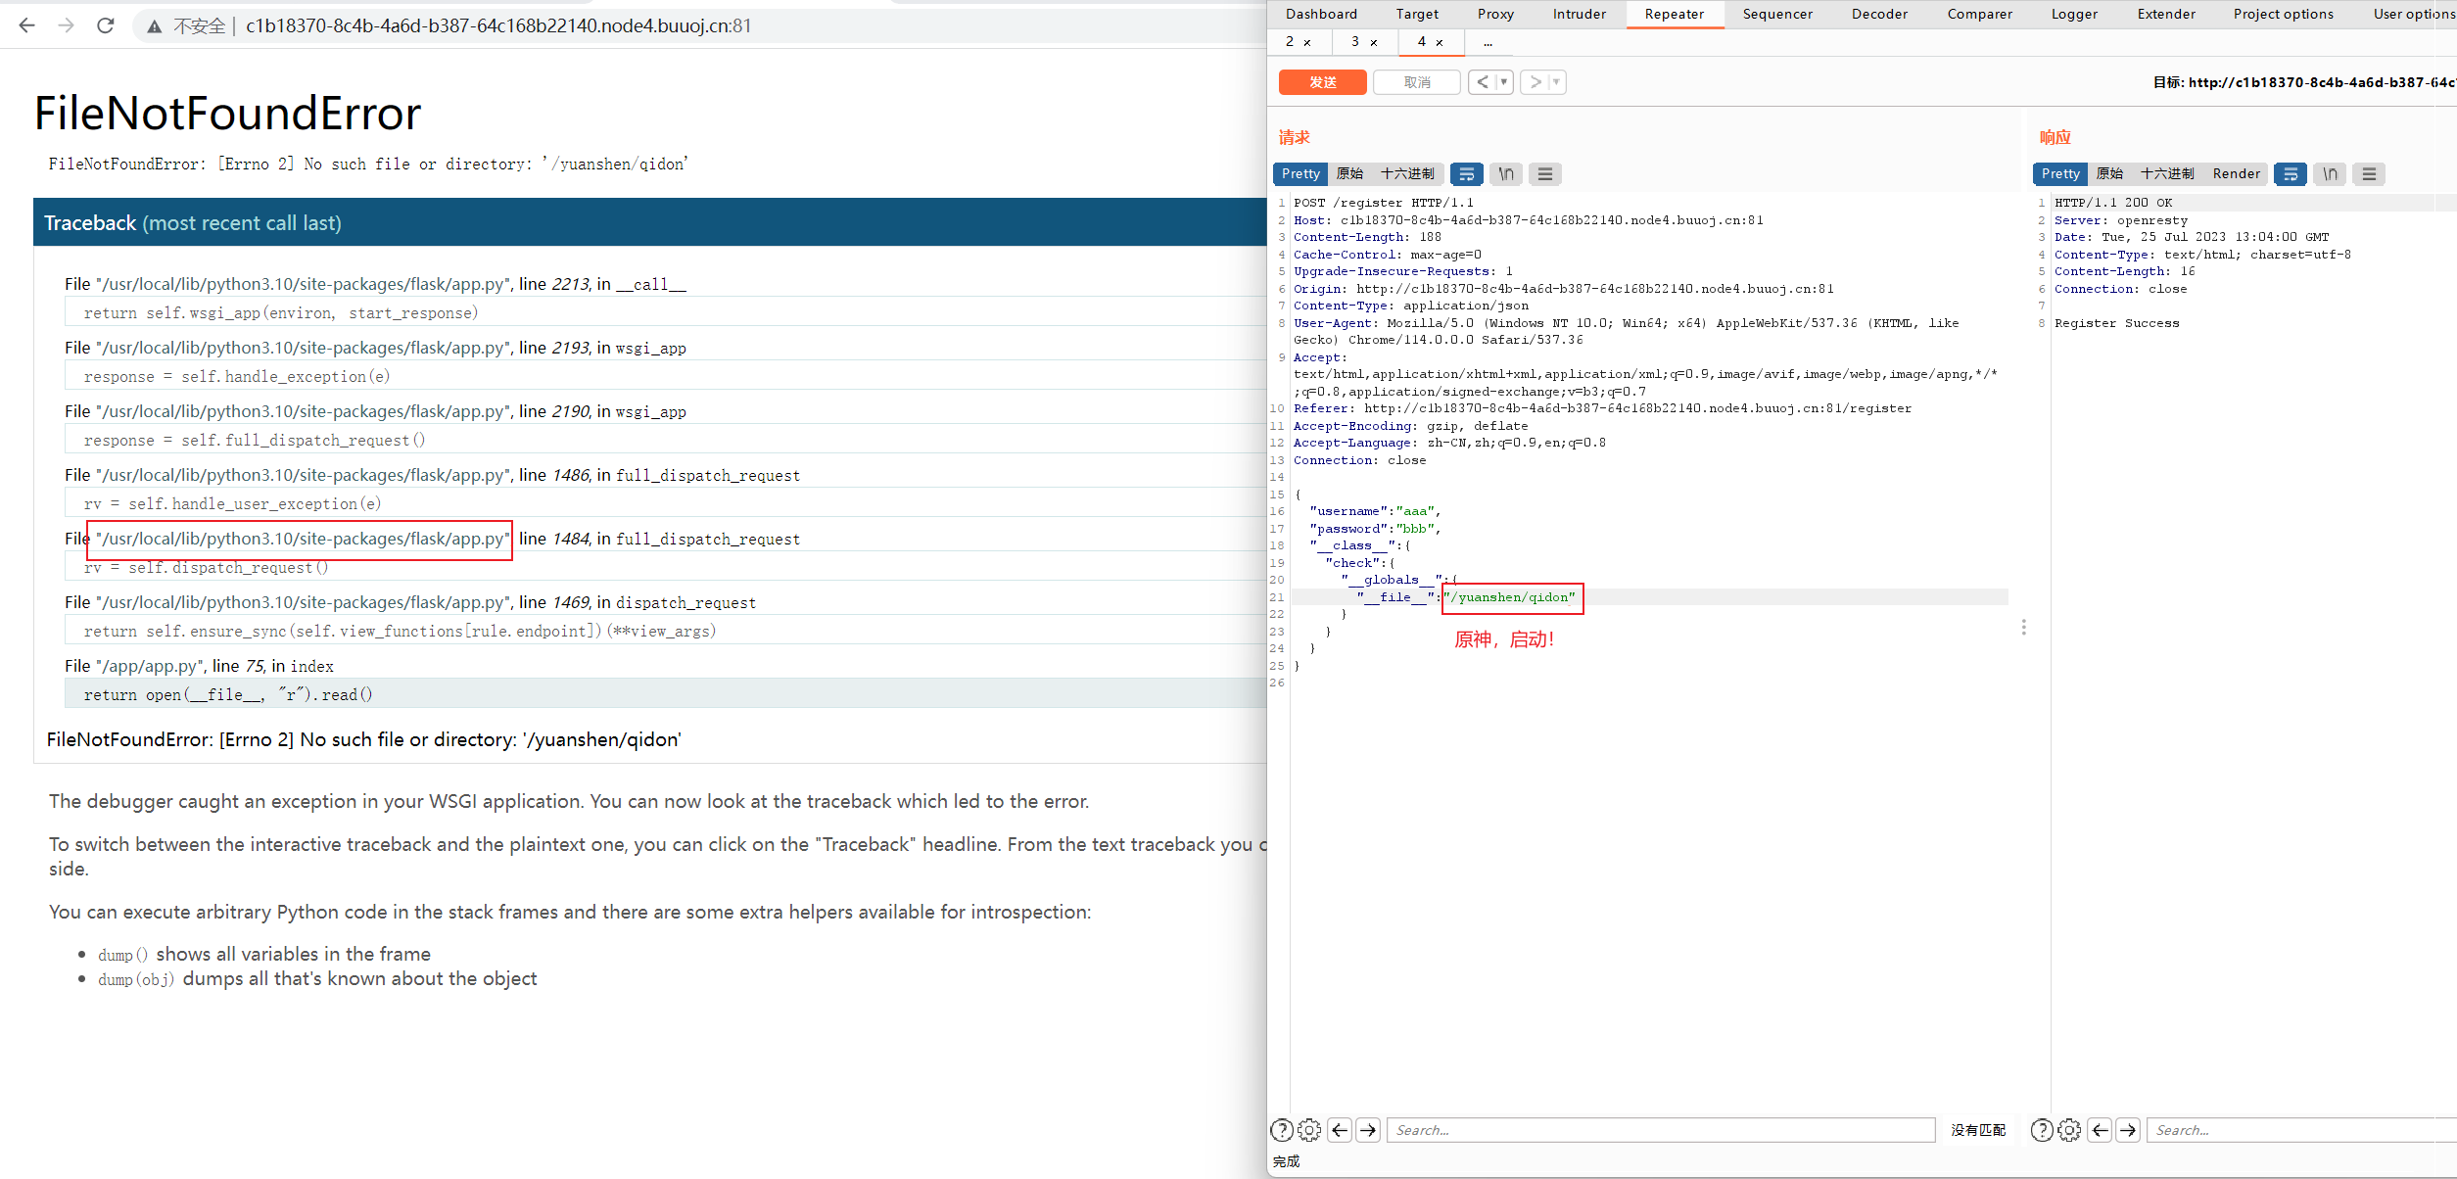2457x1179 pixels.
Task: Select 十六进制 hex view in response panel
Action: 2167,174
